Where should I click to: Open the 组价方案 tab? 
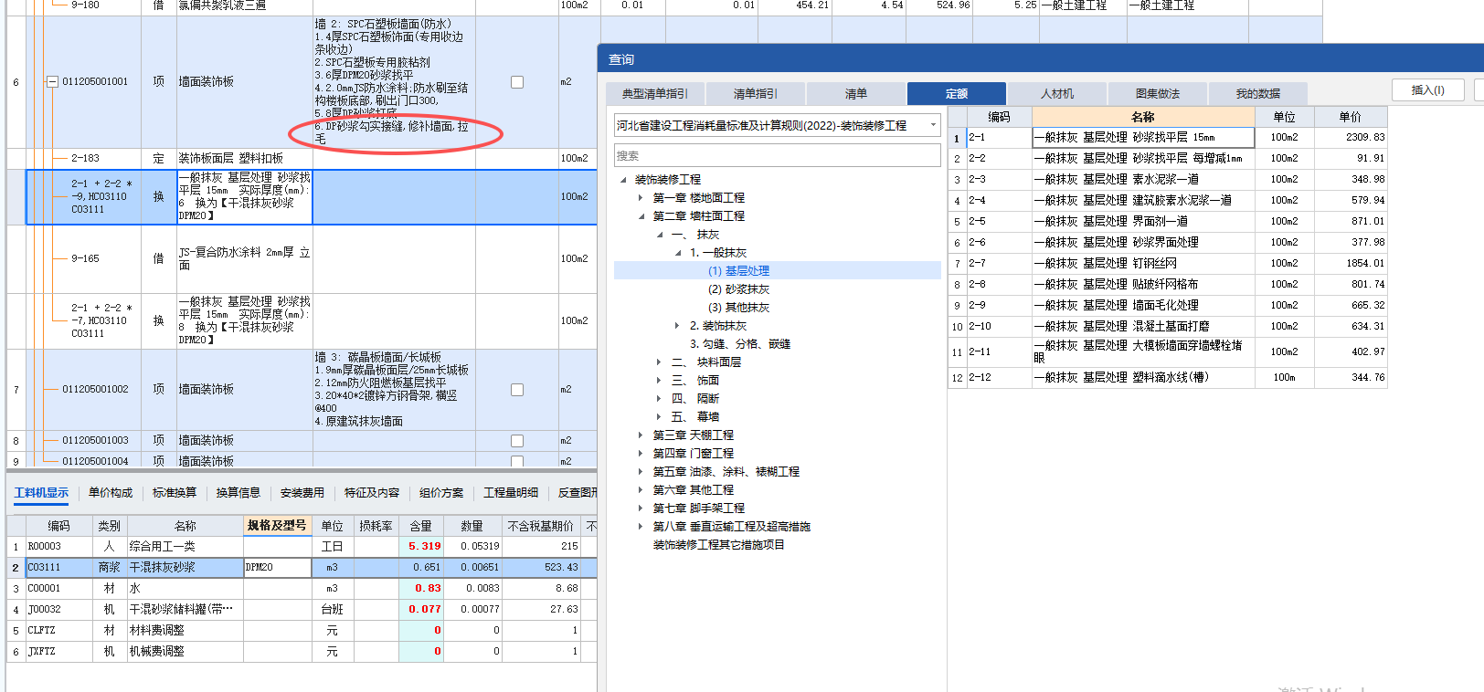(441, 493)
